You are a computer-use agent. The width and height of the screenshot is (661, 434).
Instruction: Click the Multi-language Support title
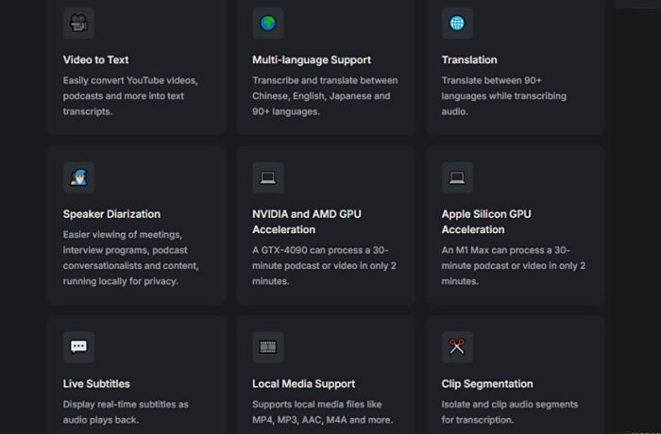tap(311, 60)
